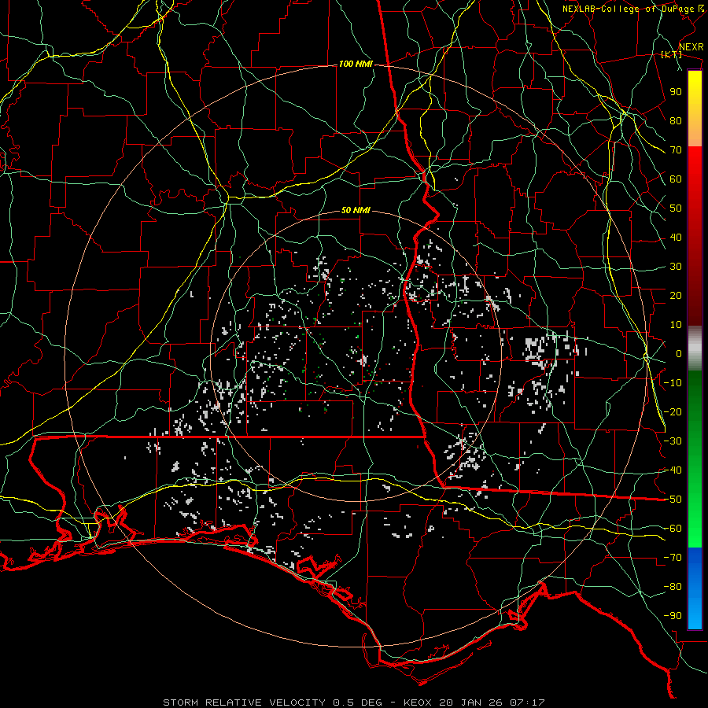Click the "100 NMI" range ring label
The width and height of the screenshot is (708, 708).
coord(356,65)
